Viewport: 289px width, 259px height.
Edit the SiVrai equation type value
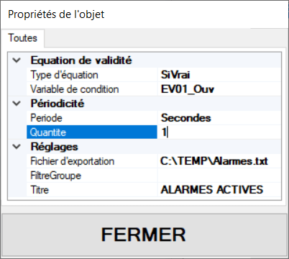tap(219, 75)
